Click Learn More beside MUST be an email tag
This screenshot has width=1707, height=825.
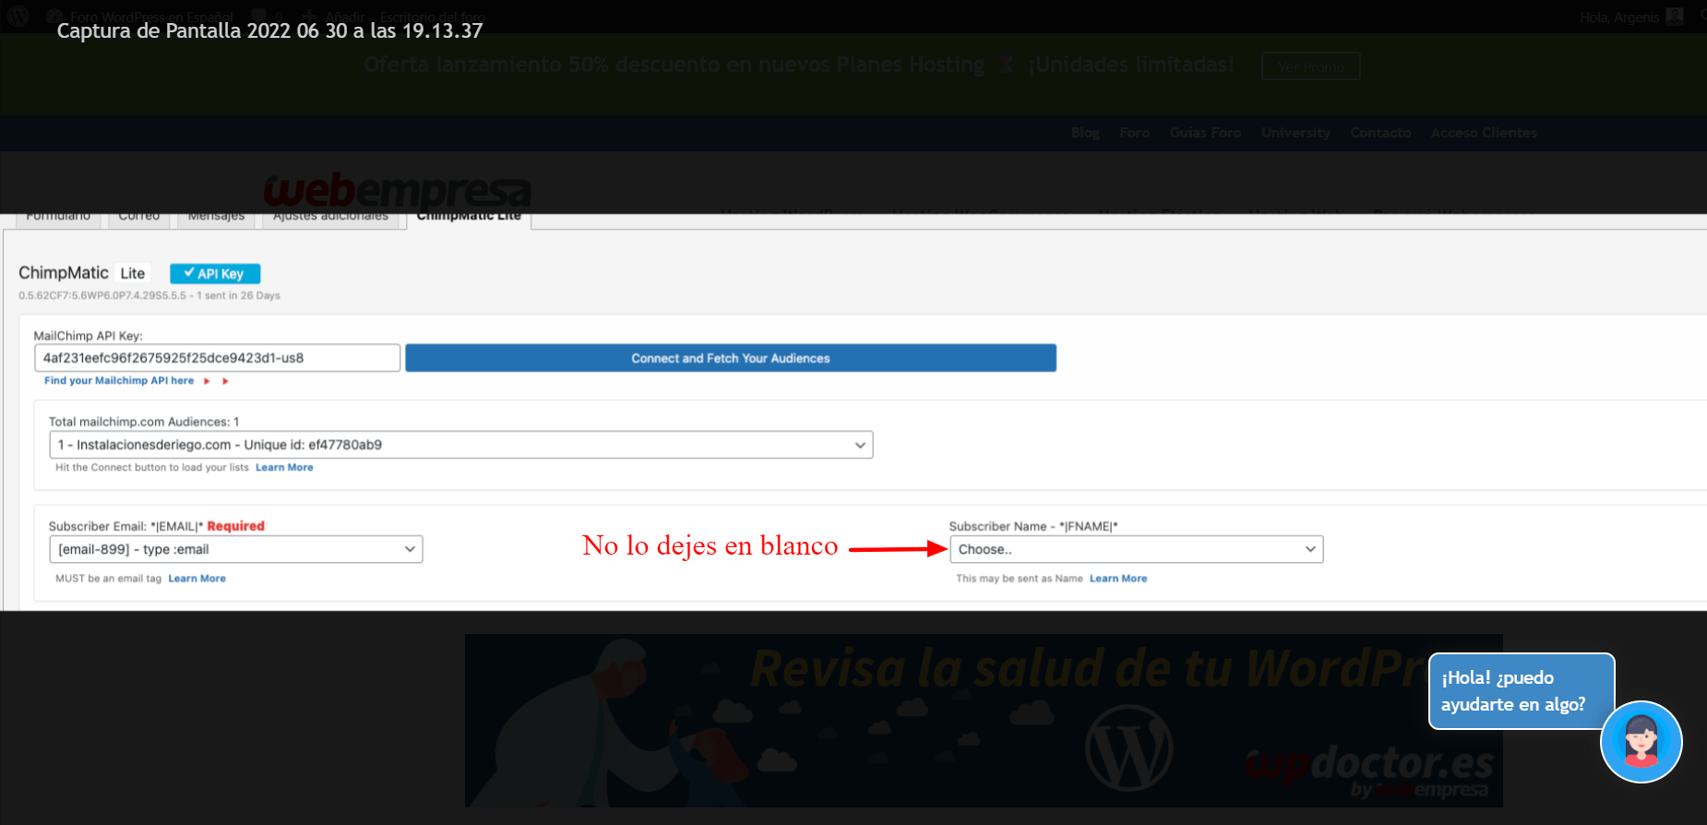197,579
